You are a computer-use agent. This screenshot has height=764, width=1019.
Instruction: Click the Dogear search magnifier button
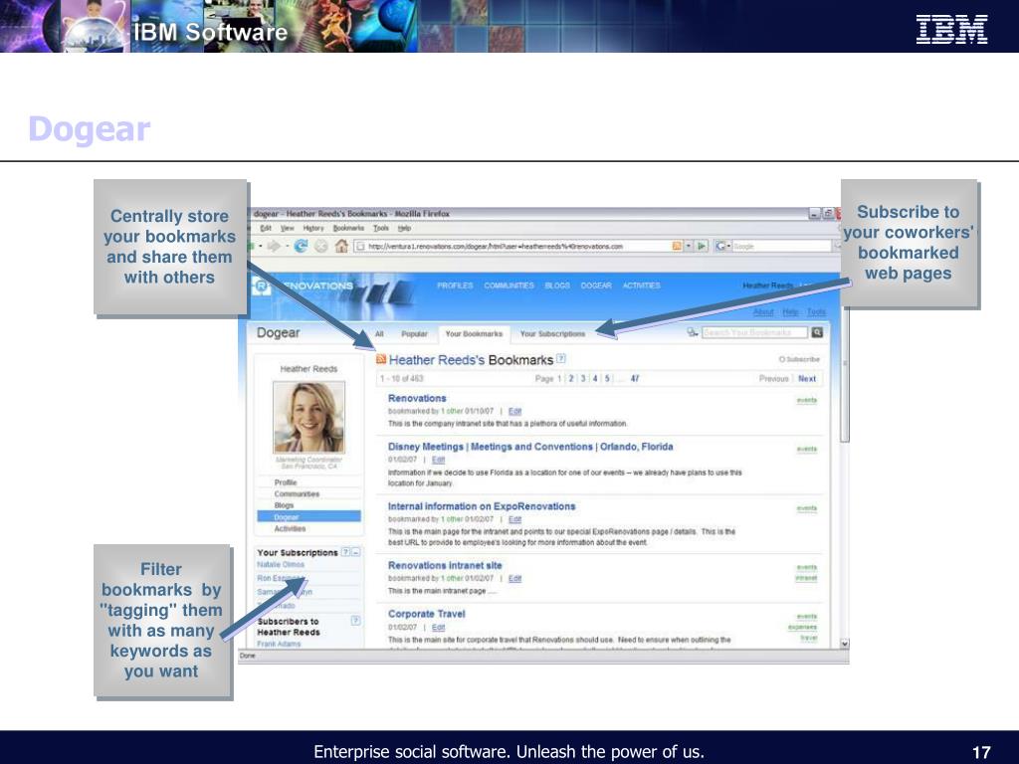[817, 332]
